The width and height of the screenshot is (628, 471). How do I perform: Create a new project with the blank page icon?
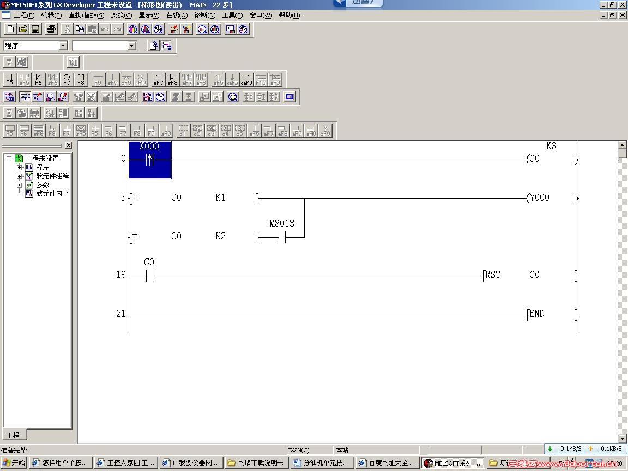coord(11,29)
